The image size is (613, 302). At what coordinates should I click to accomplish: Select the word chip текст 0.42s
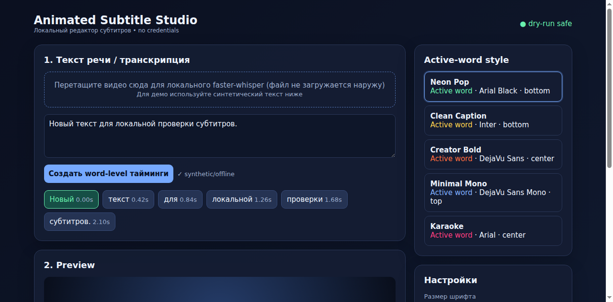(x=128, y=199)
